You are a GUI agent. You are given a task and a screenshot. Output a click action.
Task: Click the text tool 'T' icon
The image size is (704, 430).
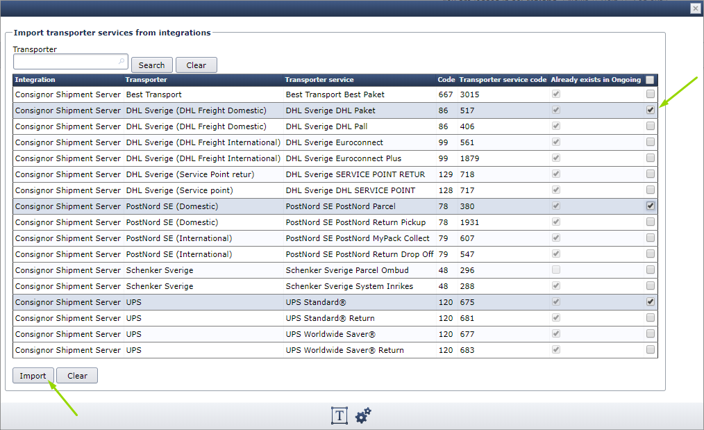339,415
